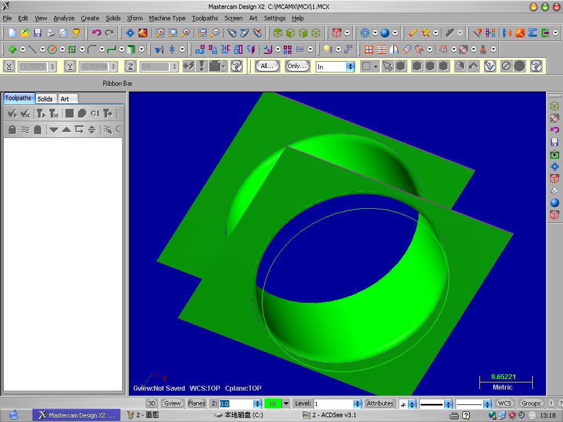Toggle the verify selection checkmark cursor icon
The image size is (563, 422).
(490, 66)
